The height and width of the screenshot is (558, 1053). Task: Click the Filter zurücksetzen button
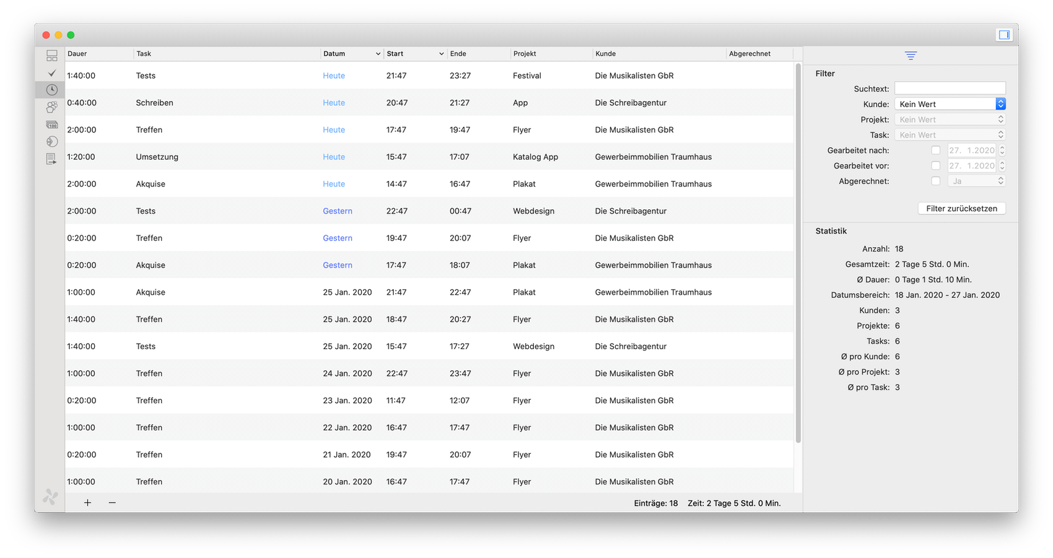[x=961, y=209]
